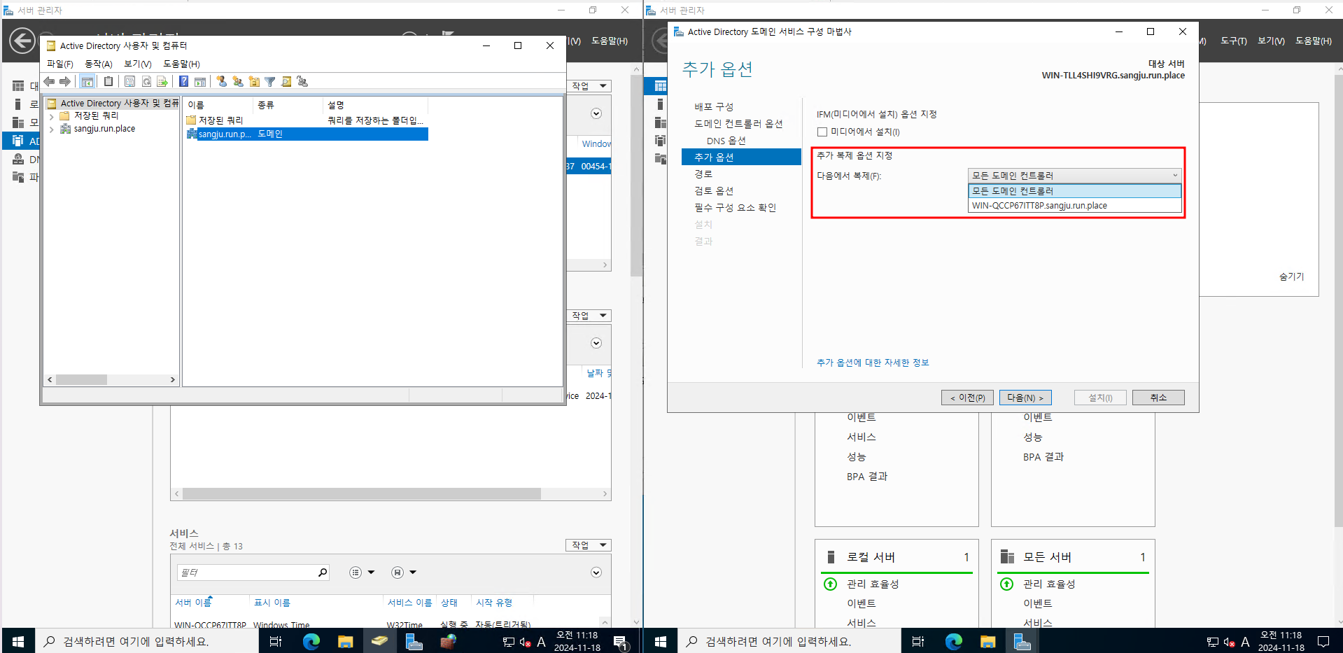Click the AD Users app on left taskbar
The image size is (1343, 653).
379,641
